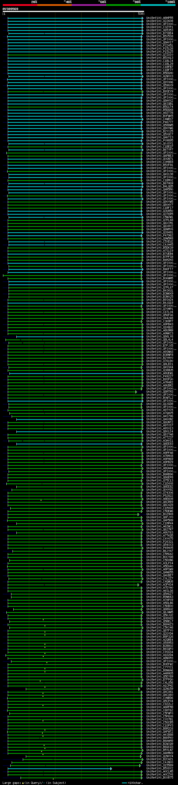Select the UniRef100_A8UEW1 label
This screenshot has height=785, width=178.
(x=160, y=373)
